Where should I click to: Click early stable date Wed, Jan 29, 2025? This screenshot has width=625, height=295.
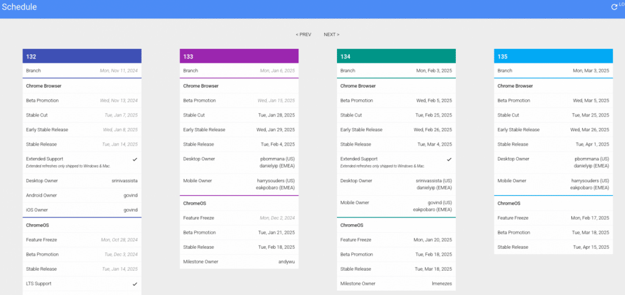(275, 130)
